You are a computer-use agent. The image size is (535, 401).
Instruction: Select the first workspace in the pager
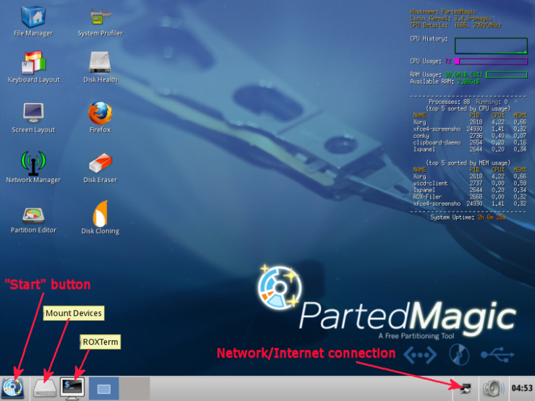pos(104,388)
